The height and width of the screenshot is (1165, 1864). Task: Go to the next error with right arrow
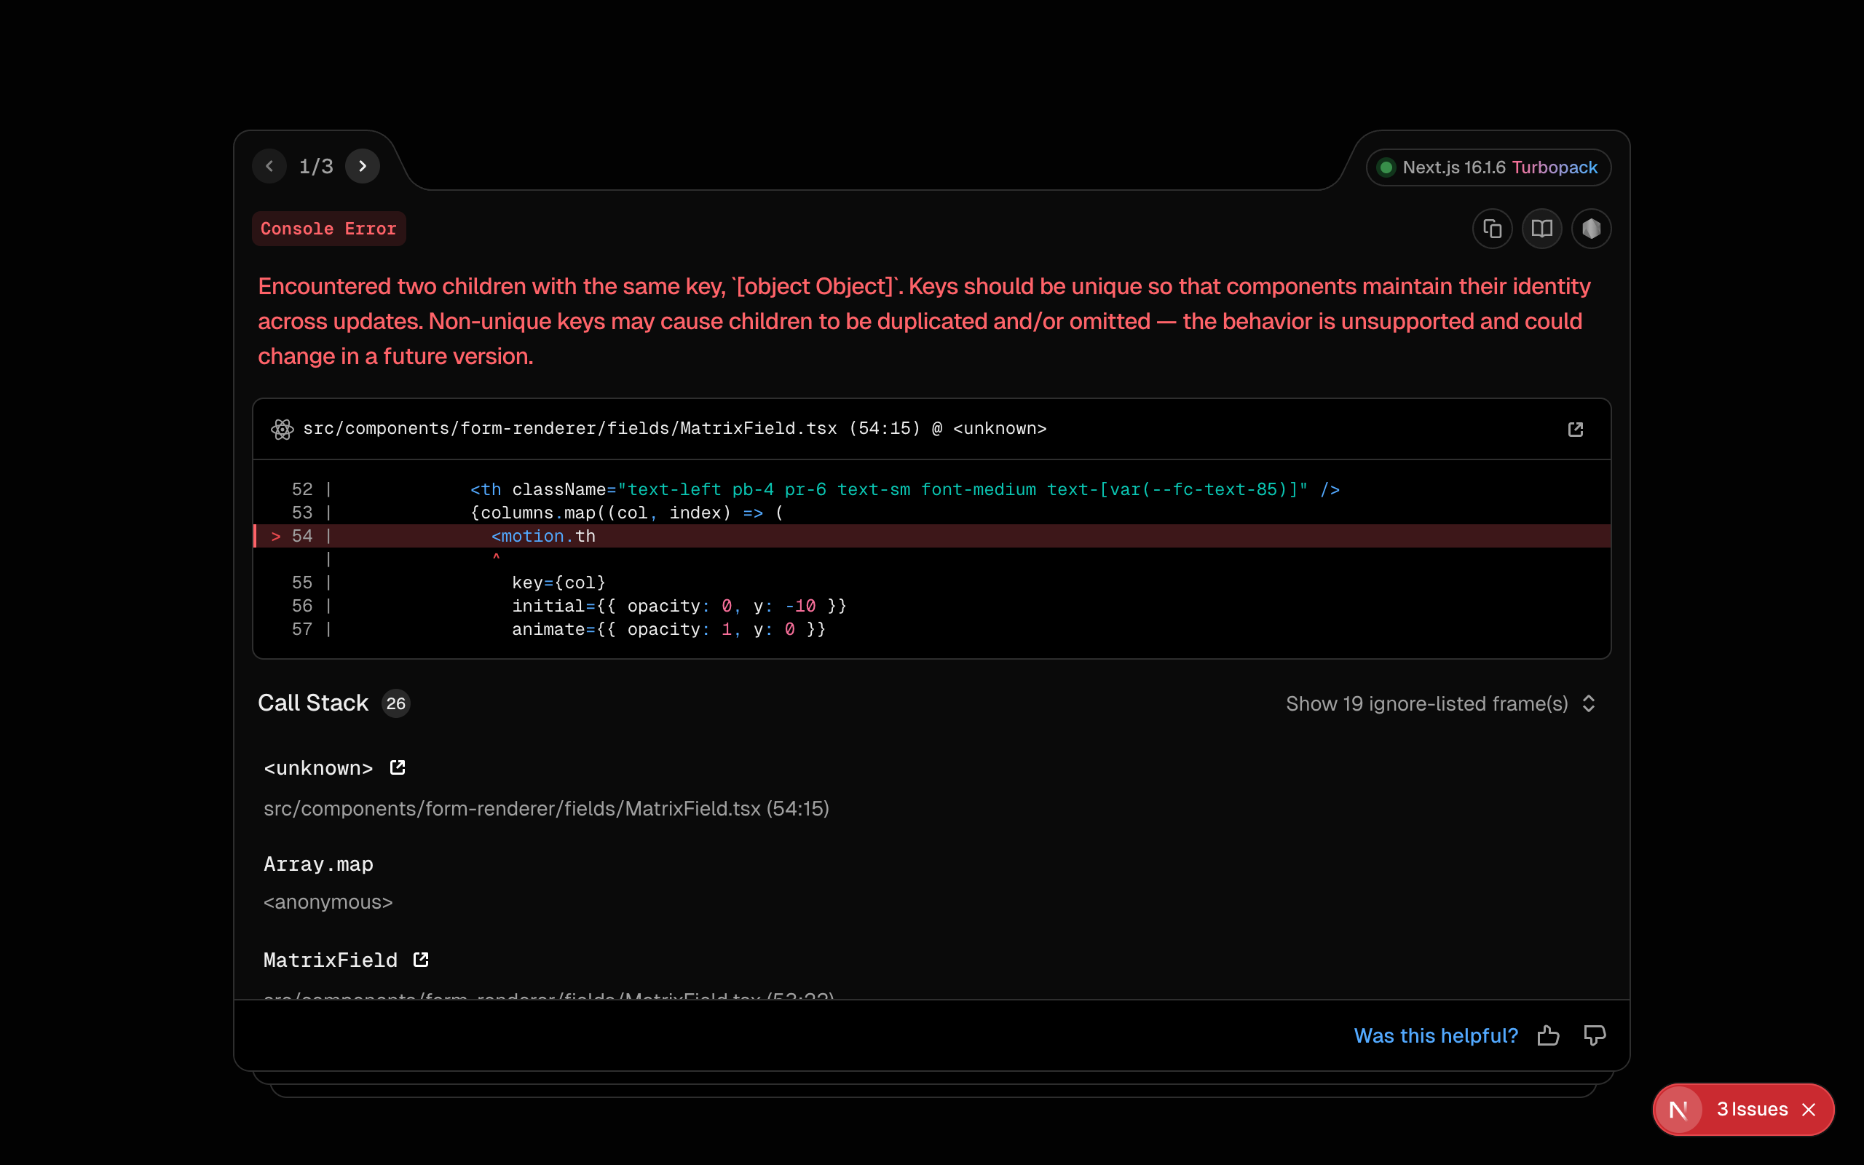(x=362, y=167)
